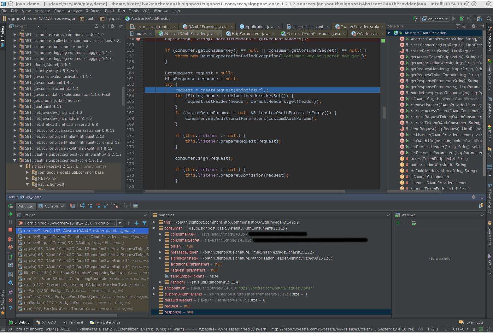This screenshot has height=333, width=493.
Task: Collapse the AbstractOAuthProvider structure node
Action: 389,33
